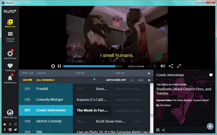Click The Onion author link
Viewport: 217px width, 135px height.
tap(165, 105)
